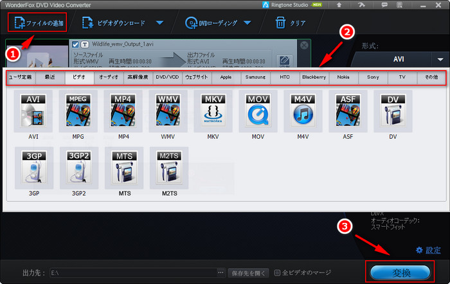Expand the DVDローディング dropdown arrow
This screenshot has height=284, width=450.
click(x=248, y=22)
